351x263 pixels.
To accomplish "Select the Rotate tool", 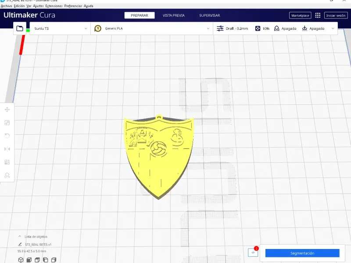I will click(x=7, y=136).
